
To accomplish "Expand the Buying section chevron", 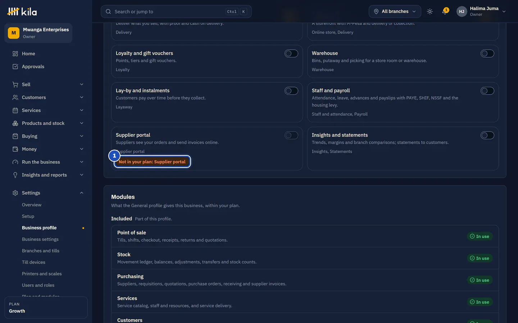I will click(x=82, y=136).
